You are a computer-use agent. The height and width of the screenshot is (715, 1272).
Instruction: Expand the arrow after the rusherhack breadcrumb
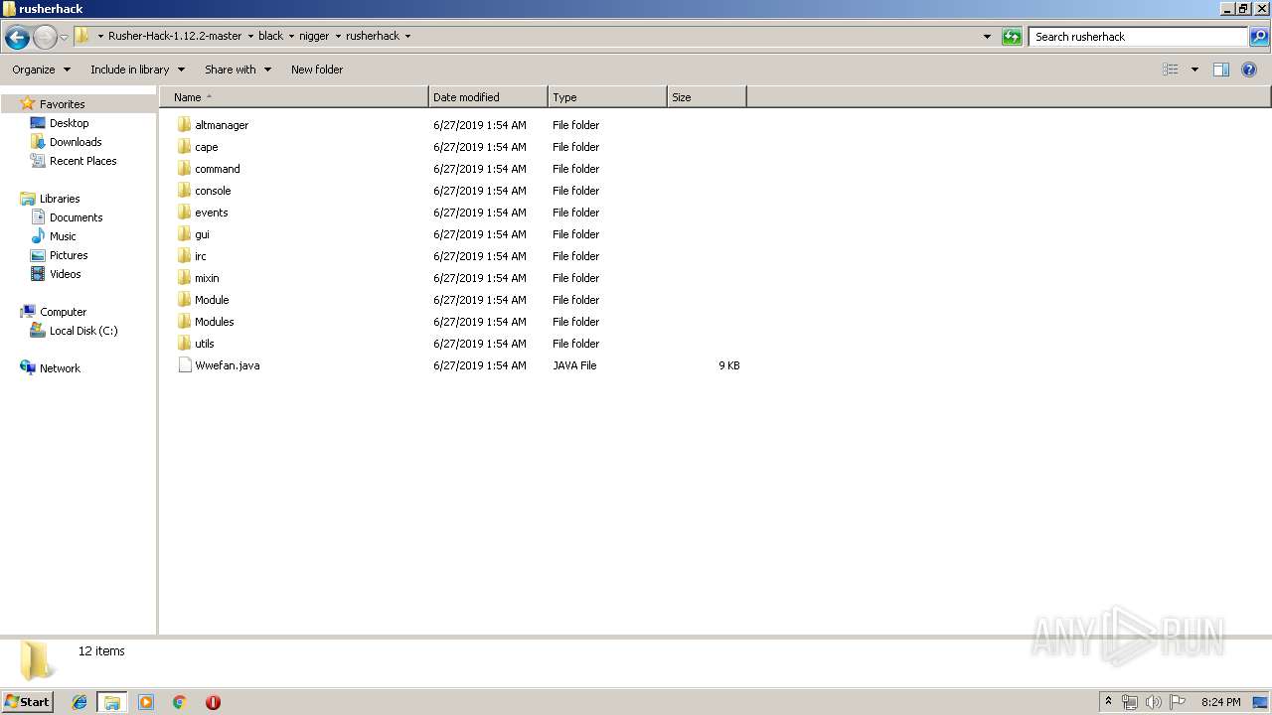coord(407,37)
